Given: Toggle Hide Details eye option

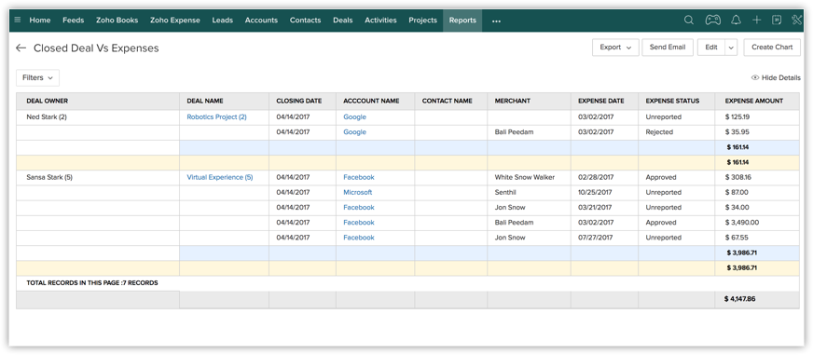Looking at the screenshot, I should coord(776,77).
